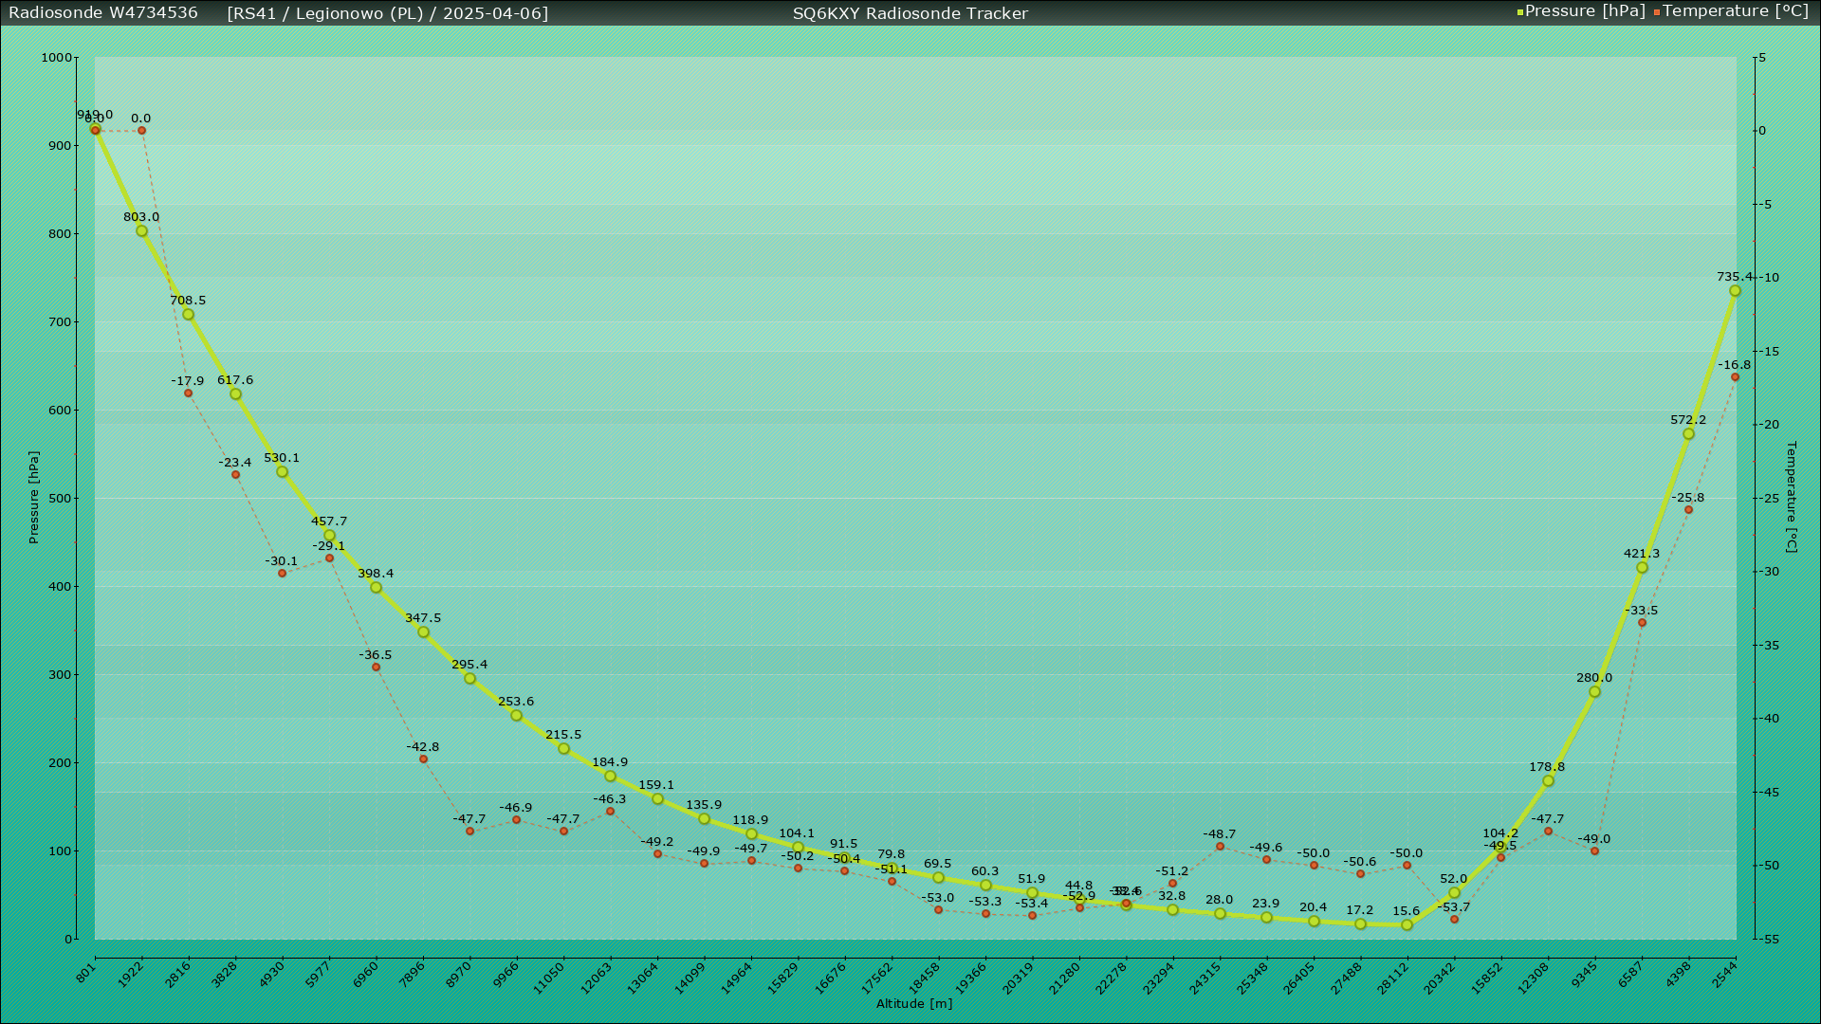1821x1024 pixels.
Task: Select the 803.0 hPa pressure point
Action: (141, 231)
